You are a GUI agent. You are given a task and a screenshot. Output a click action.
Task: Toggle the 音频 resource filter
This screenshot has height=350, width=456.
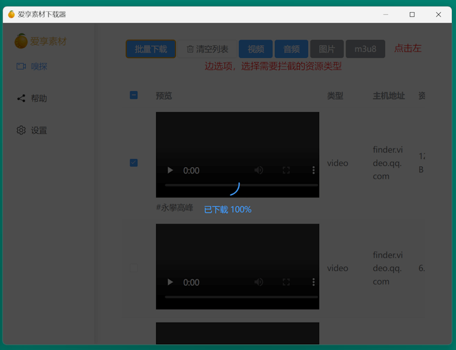click(291, 49)
